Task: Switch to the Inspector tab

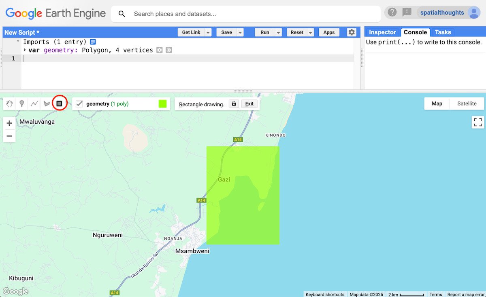Action: coord(382,32)
